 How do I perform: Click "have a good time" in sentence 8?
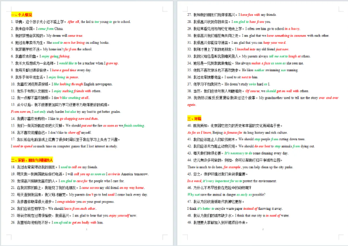(64, 70)
